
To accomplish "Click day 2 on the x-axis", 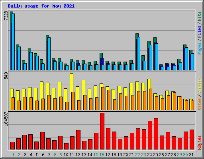I will 19,155.
